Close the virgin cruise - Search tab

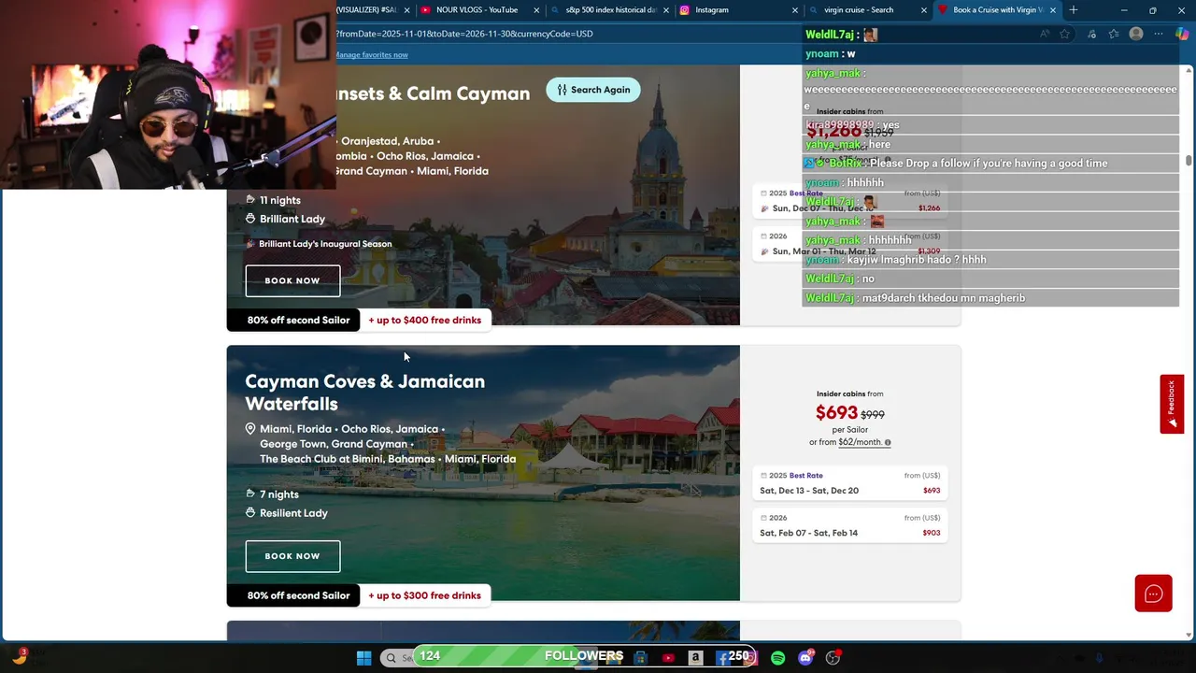[924, 10]
